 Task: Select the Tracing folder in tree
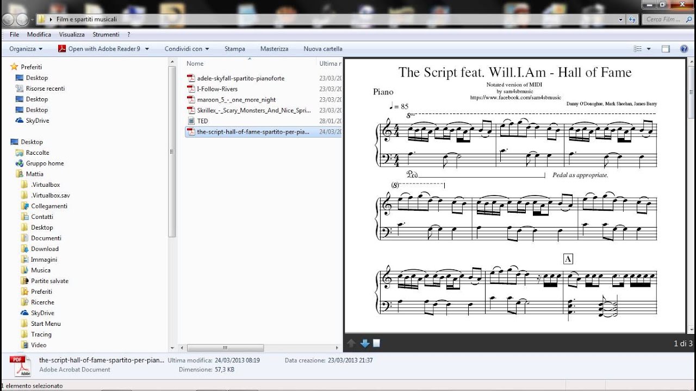(x=41, y=335)
